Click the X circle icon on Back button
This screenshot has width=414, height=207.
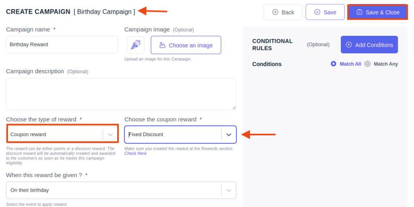click(275, 12)
